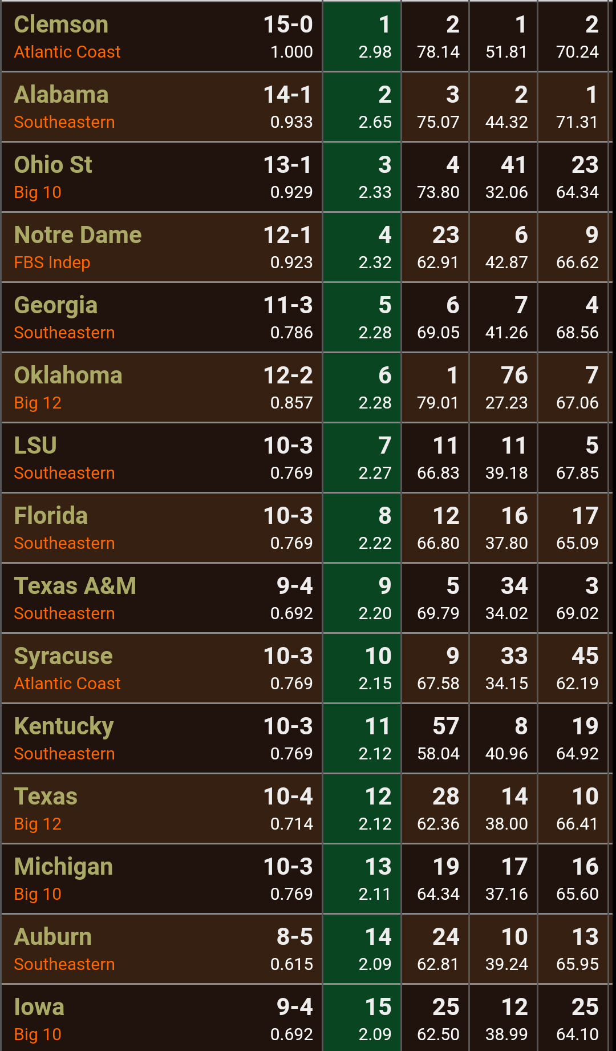
Task: Select Florida in rankings list
Action: pos(306,528)
